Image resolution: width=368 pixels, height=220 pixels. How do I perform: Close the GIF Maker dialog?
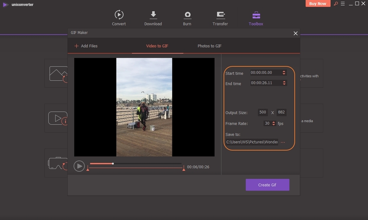point(296,33)
